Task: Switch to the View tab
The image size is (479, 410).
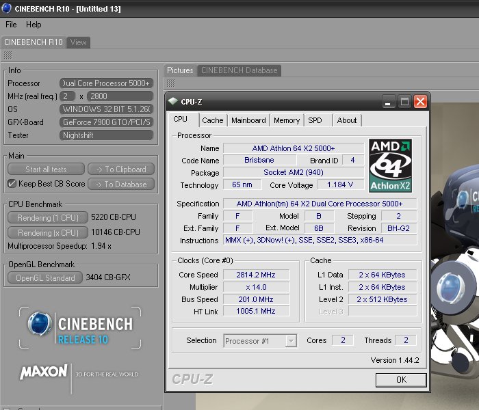Action: click(78, 42)
